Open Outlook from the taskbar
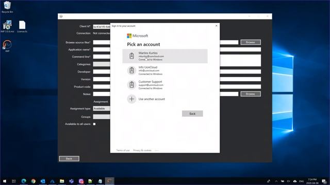The width and height of the screenshot is (330, 185). [43, 181]
